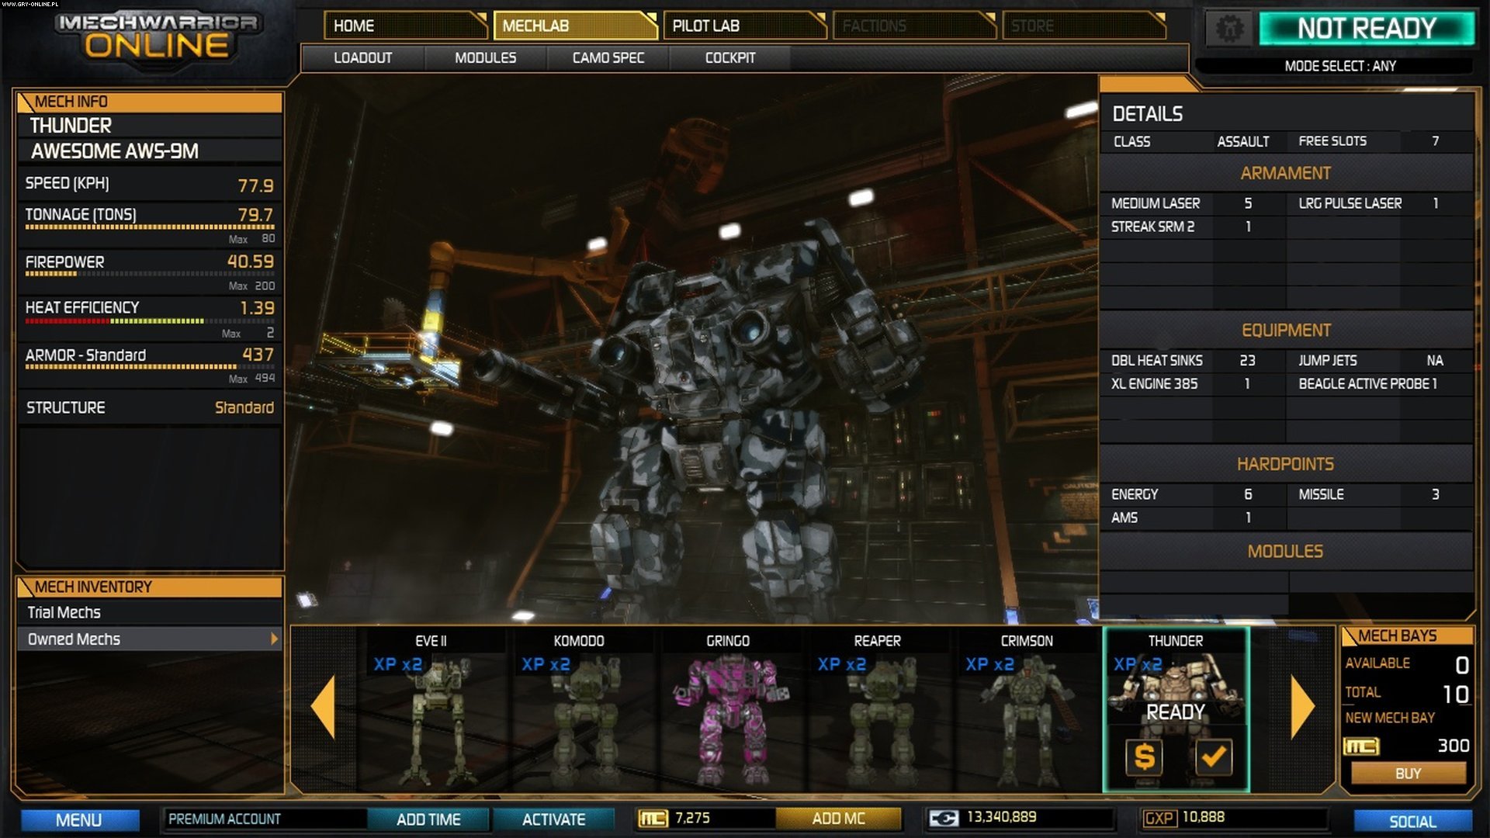Click the 'PREMIUM ACCOUNT' label
The image size is (1490, 838).
pyautogui.click(x=224, y=819)
